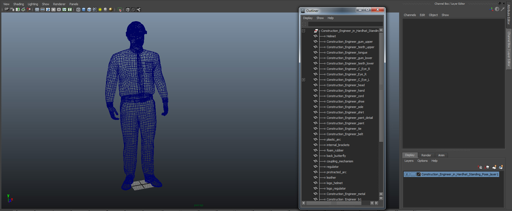512x211 pixels.
Task: Enable Wireframe shading icon
Action: pos(78,10)
